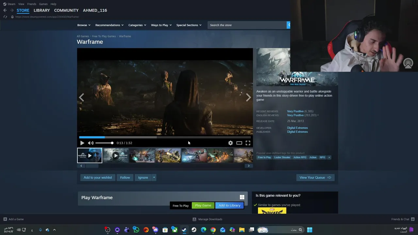Select the second trailer thumbnail
The width and height of the screenshot is (418, 235).
(116, 155)
